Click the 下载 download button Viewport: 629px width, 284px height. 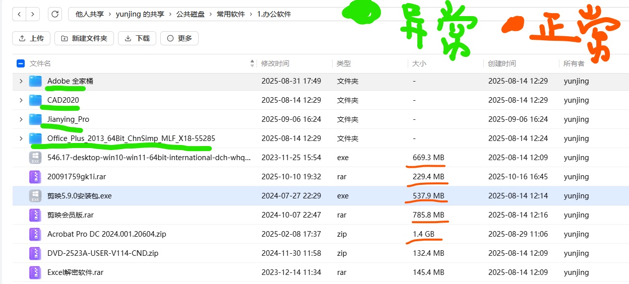(137, 38)
